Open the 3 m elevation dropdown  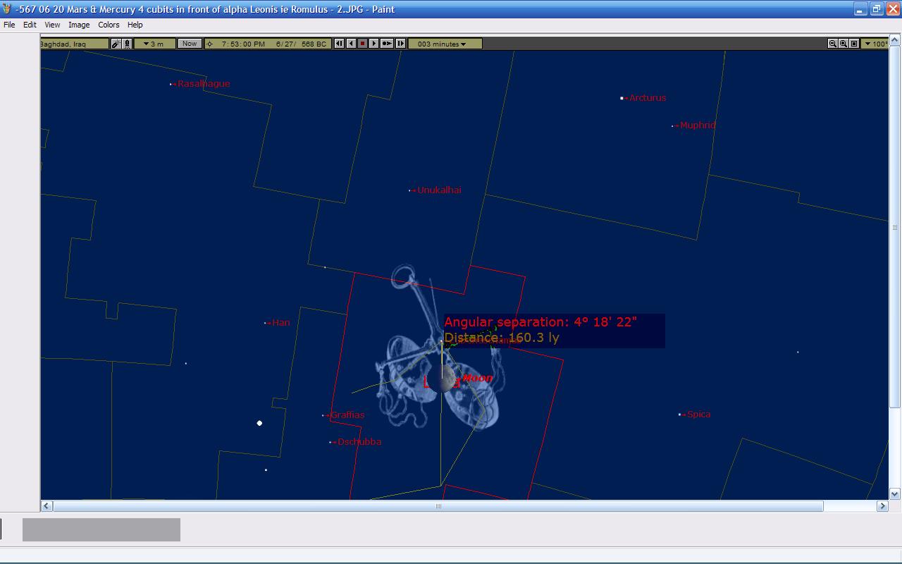coord(154,44)
